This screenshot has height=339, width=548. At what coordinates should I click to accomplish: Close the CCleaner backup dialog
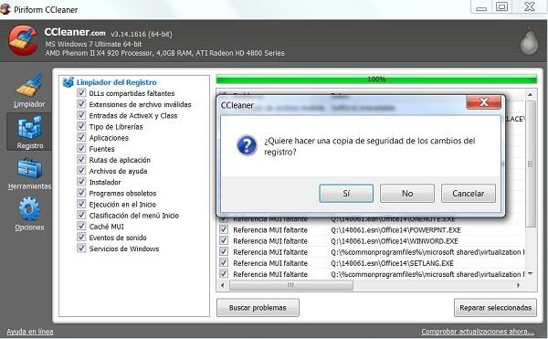[x=484, y=102]
